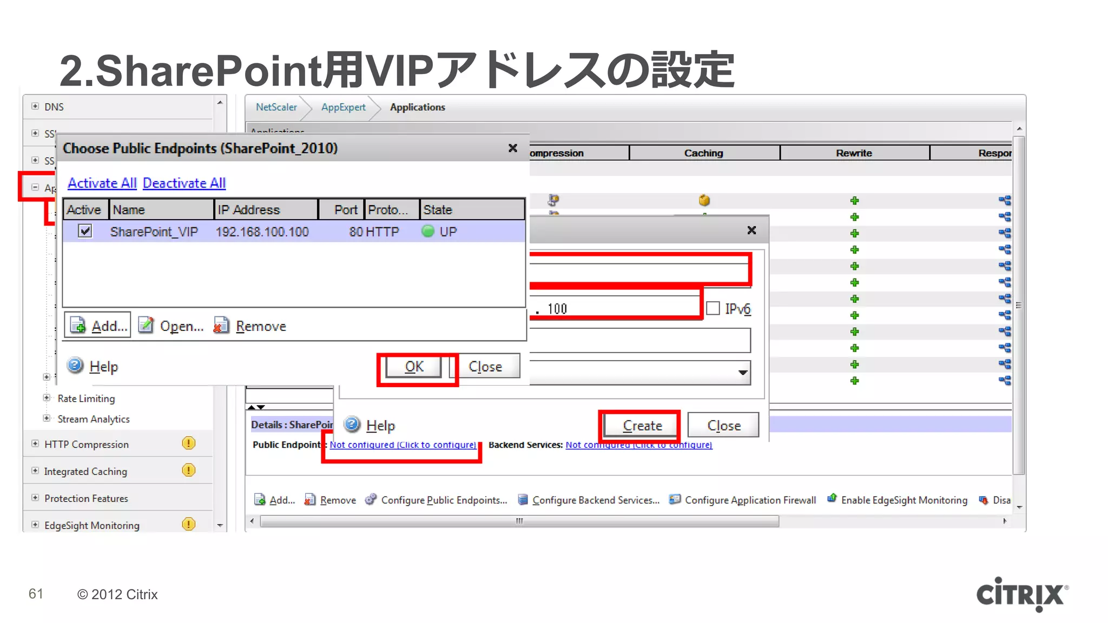The image size is (1108, 623).
Task: Click Activate All link
Action: 102,183
